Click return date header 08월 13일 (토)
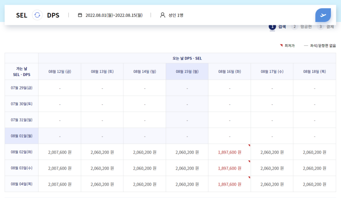 pyautogui.click(x=102, y=71)
